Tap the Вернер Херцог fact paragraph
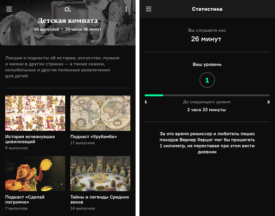275x216 pixels. (x=207, y=143)
